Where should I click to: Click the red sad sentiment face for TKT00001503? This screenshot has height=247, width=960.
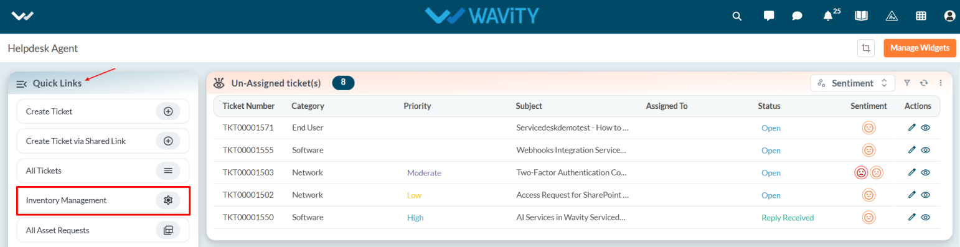point(861,173)
